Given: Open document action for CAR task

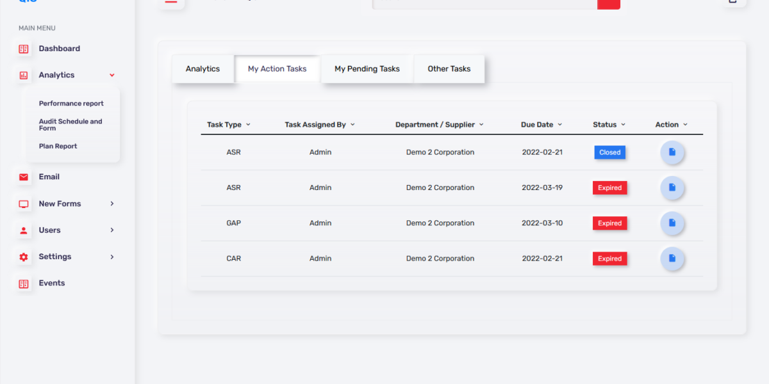Looking at the screenshot, I should [x=672, y=259].
